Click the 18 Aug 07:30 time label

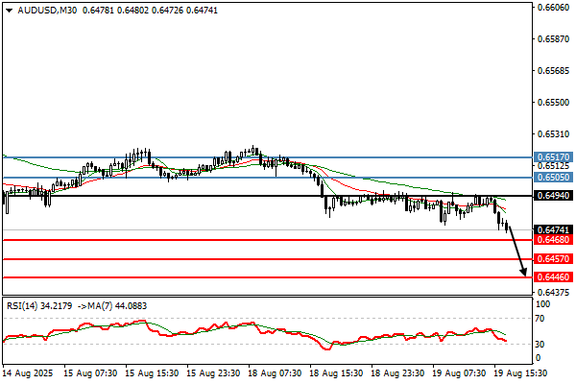click(275, 373)
